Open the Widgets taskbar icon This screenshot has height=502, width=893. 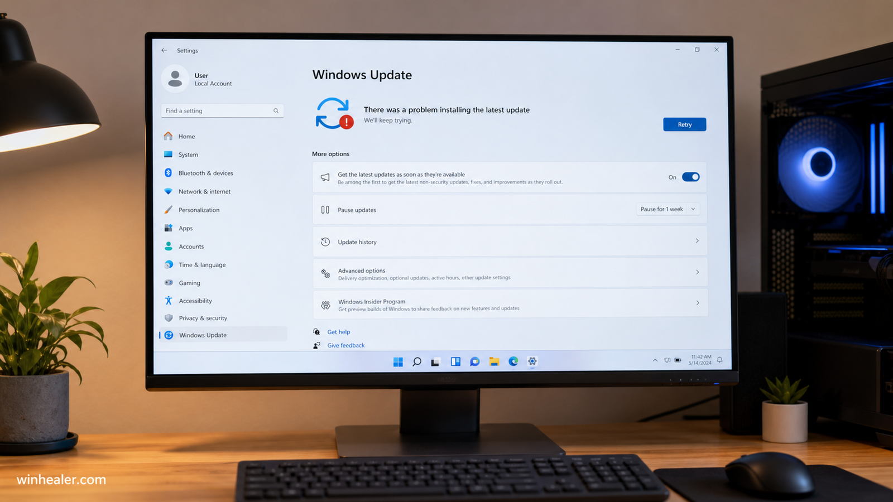[455, 361]
